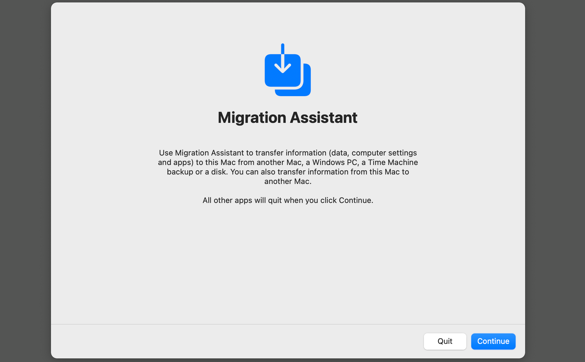Select the Migration Assistant heading

point(288,117)
